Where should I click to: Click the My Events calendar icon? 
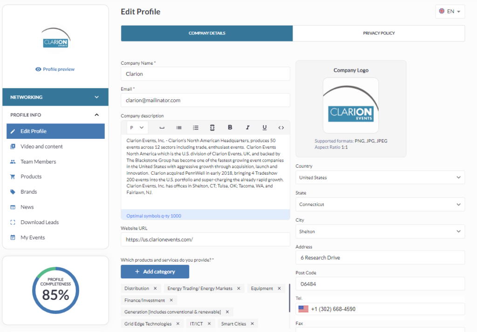point(13,237)
